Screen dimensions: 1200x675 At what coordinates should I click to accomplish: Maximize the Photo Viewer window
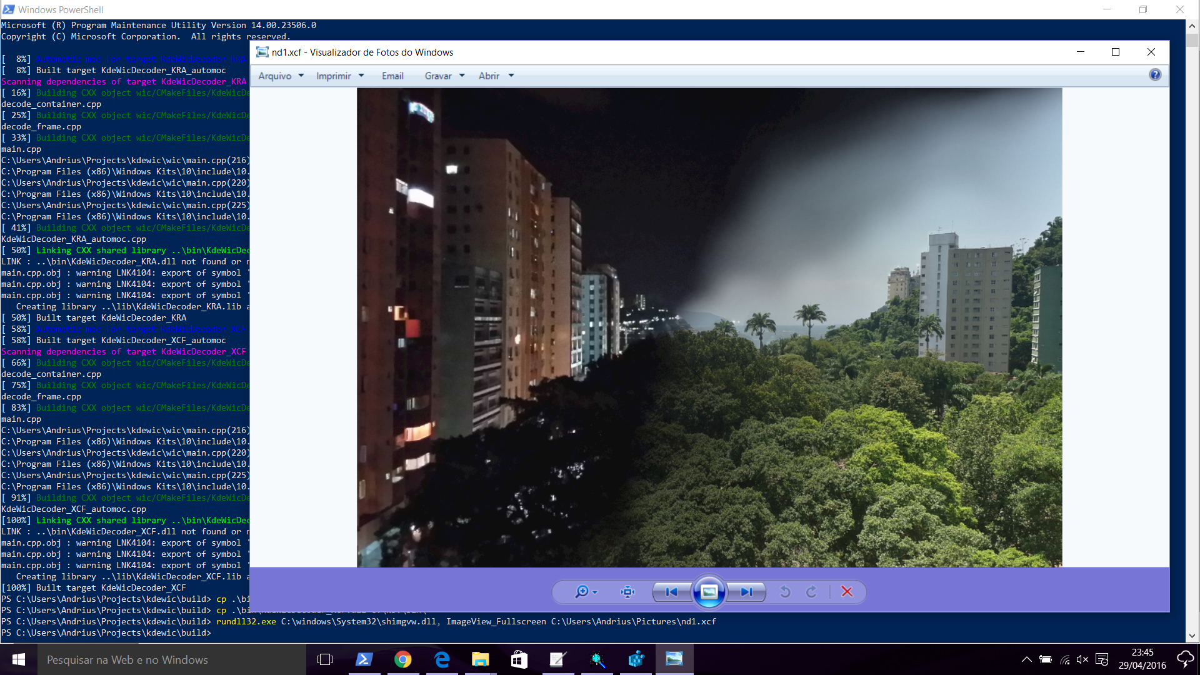[1116, 52]
